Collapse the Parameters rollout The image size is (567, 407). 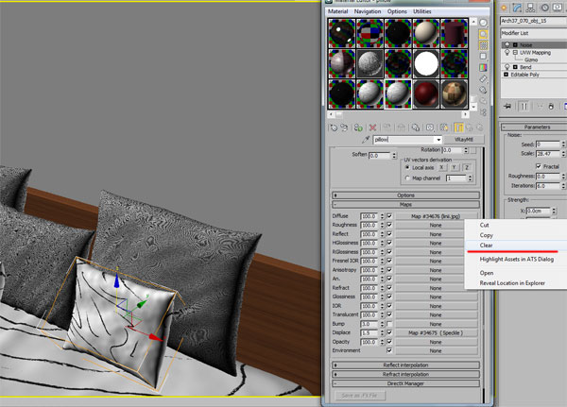(535, 127)
